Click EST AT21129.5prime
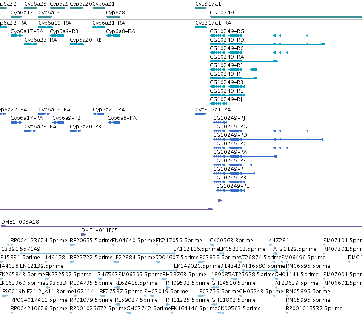The width and height of the screenshot is (362, 315). 295,249
